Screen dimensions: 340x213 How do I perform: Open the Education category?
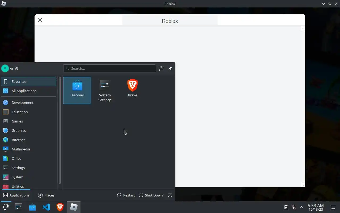(29, 112)
